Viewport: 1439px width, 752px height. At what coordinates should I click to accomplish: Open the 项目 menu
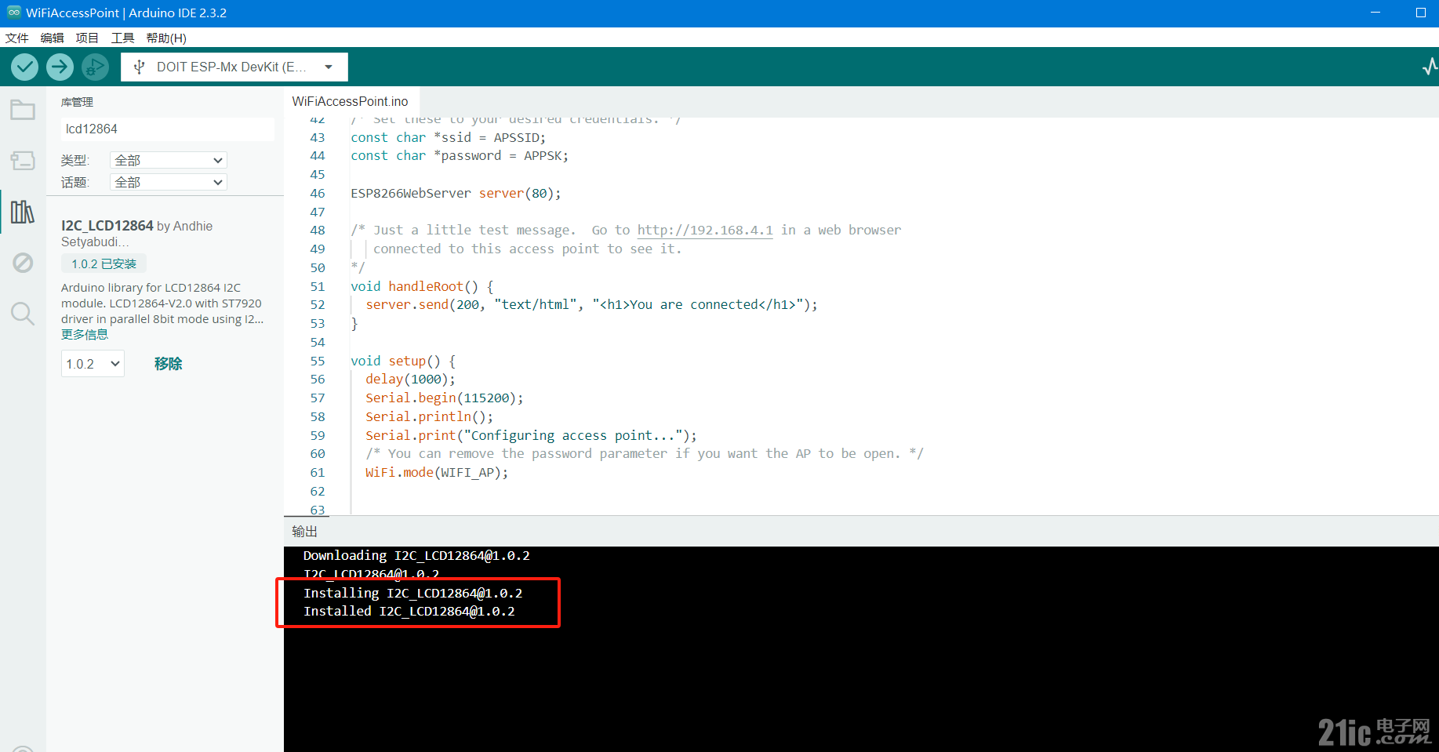click(87, 38)
